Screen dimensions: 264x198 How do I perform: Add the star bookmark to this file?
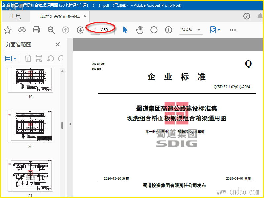[x=8, y=30]
